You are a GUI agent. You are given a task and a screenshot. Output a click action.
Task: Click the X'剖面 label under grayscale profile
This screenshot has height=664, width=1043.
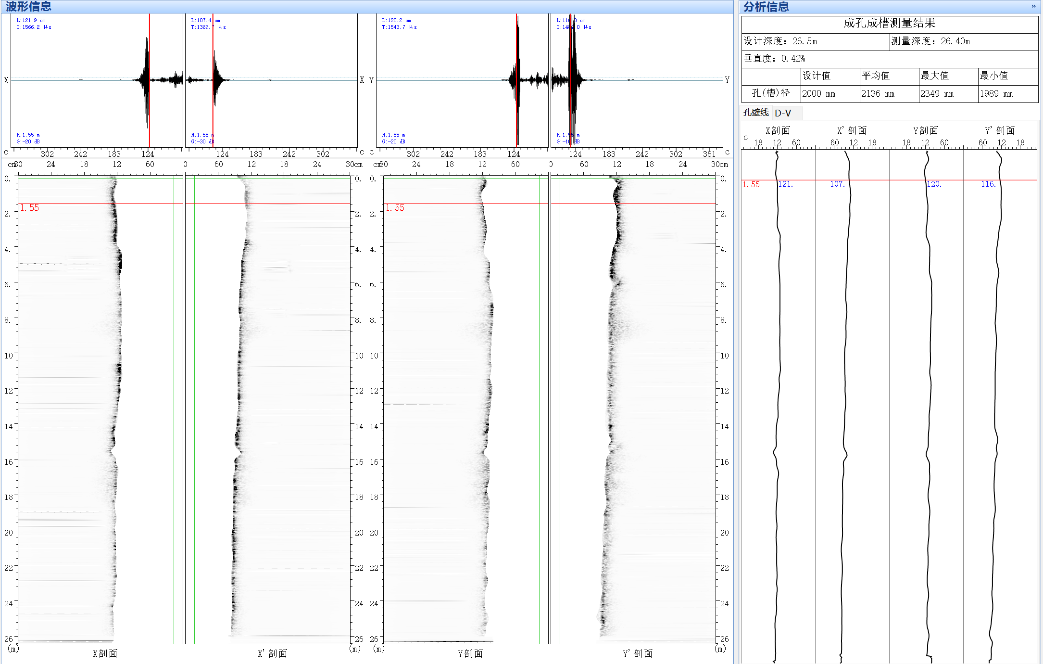(x=272, y=653)
